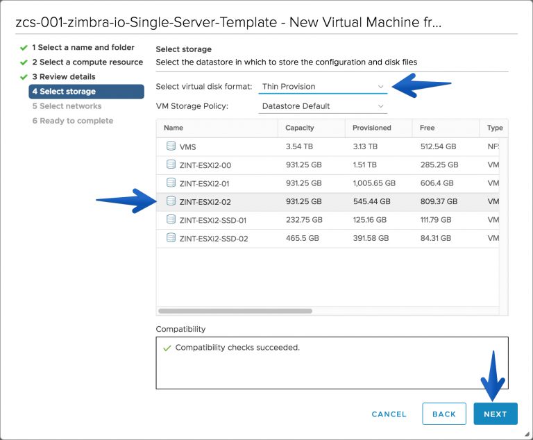Click the 232.75 GB capacity cell
Viewport: 533px width, 440px height.
[304, 220]
